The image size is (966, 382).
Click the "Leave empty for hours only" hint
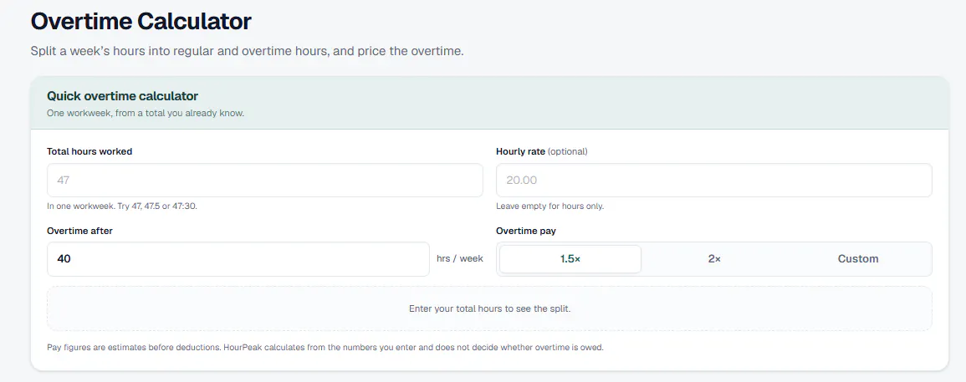(549, 206)
